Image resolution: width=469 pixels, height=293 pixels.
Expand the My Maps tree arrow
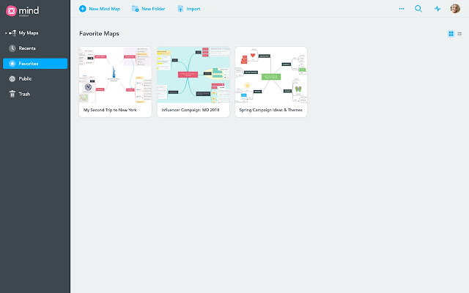coord(5,33)
